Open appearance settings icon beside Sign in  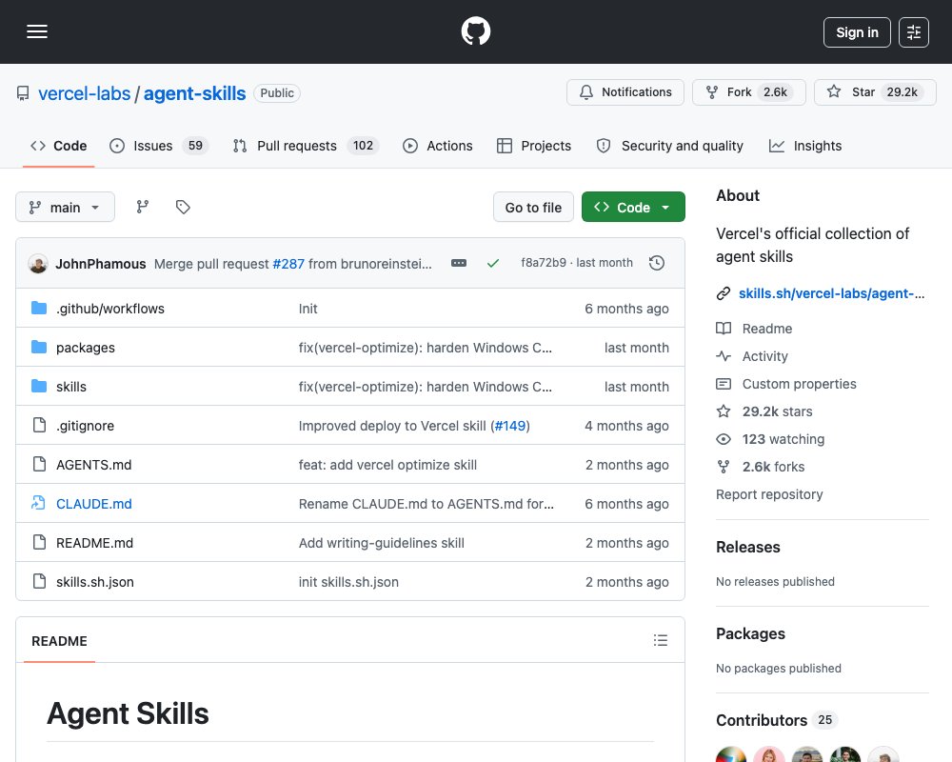(914, 32)
